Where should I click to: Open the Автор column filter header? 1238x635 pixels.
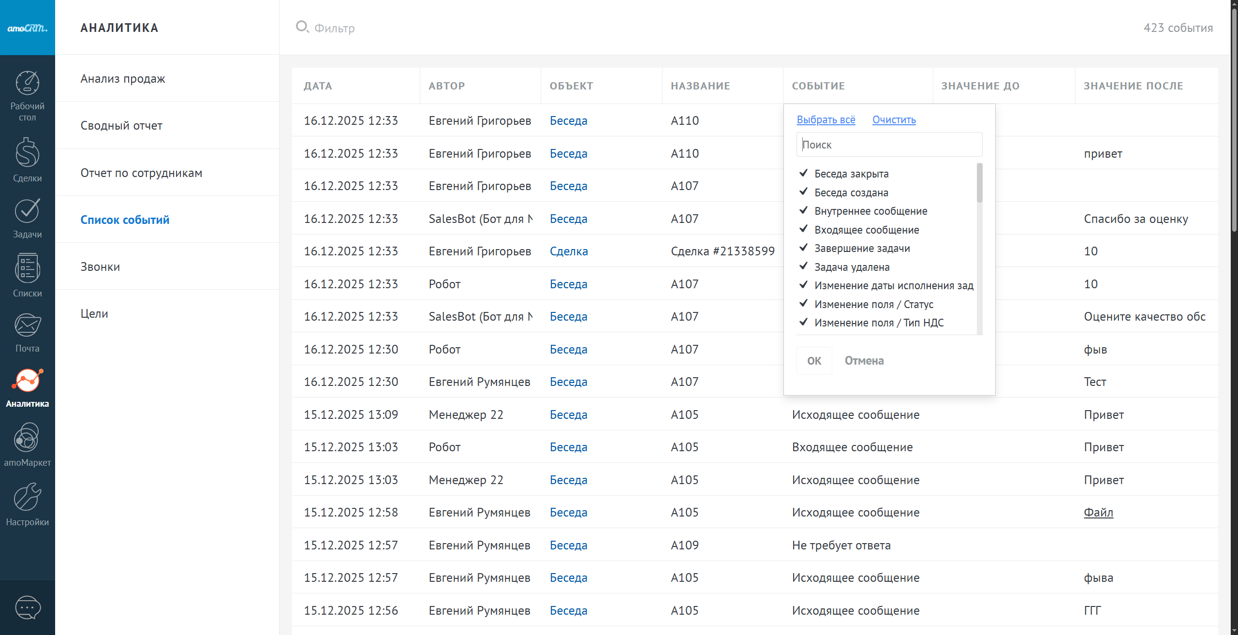click(447, 86)
